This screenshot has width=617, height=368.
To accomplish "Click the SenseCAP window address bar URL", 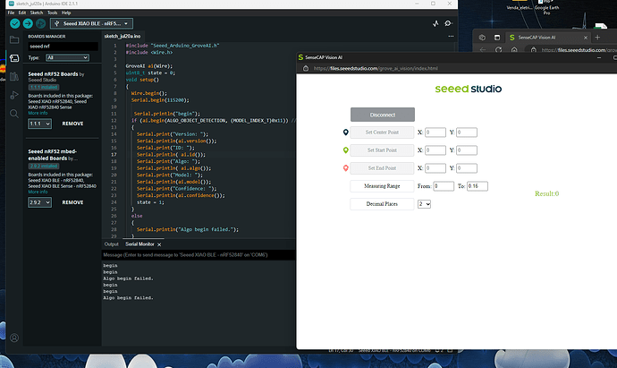I will [x=376, y=69].
